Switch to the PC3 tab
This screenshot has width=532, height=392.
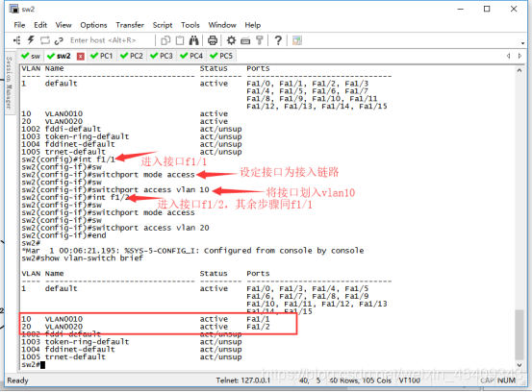(x=162, y=56)
